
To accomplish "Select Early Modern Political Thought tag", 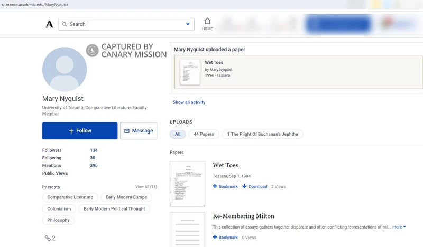I will (114, 209).
